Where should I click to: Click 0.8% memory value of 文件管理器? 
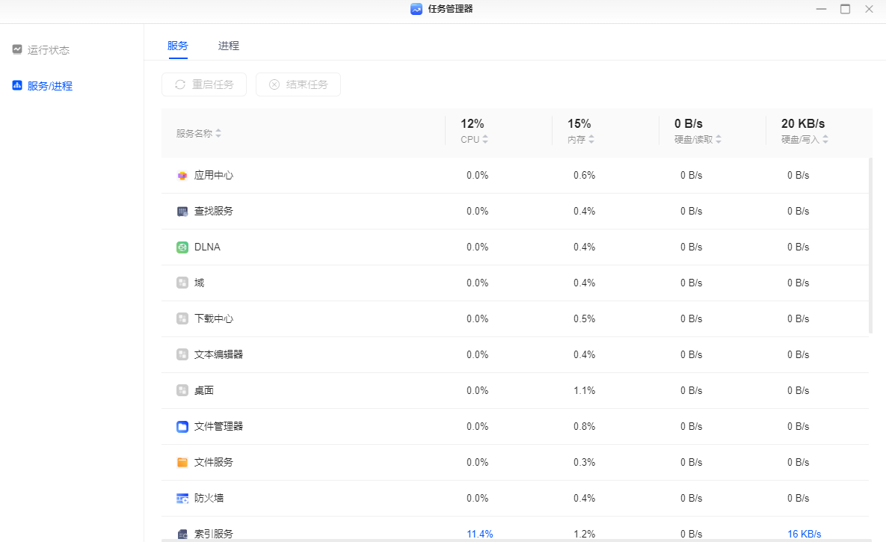pyautogui.click(x=584, y=426)
